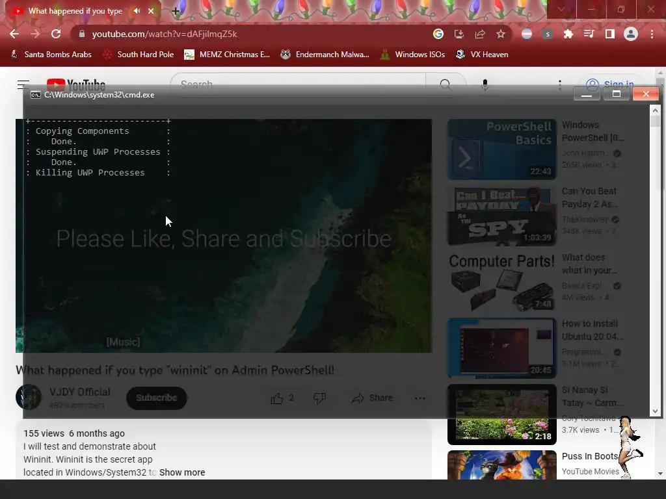
Task: Minimize the cmd.exe window
Action: tap(587, 94)
